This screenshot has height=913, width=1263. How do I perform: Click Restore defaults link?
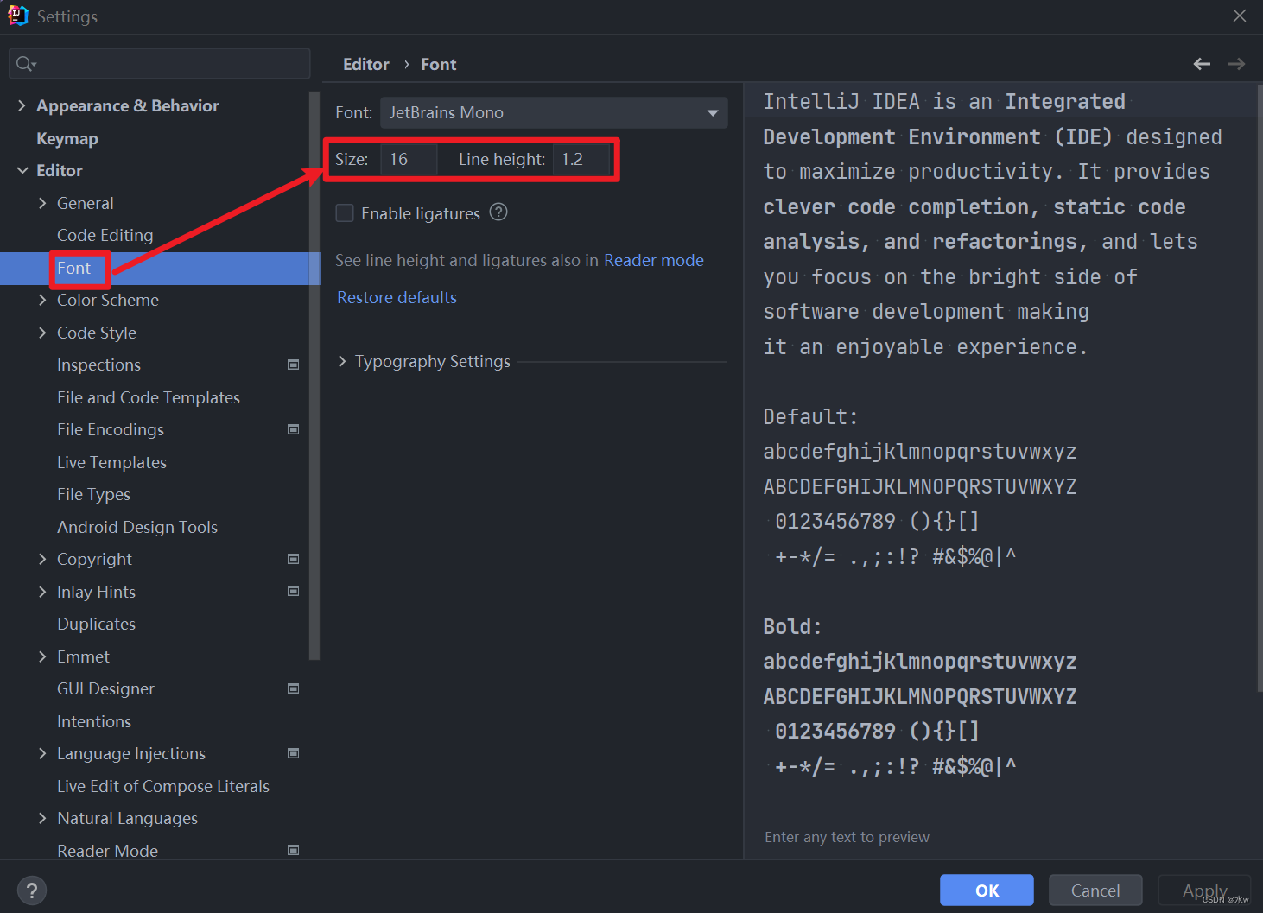pos(397,297)
